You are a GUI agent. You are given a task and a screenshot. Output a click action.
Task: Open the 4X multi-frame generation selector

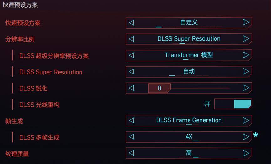[189, 137]
